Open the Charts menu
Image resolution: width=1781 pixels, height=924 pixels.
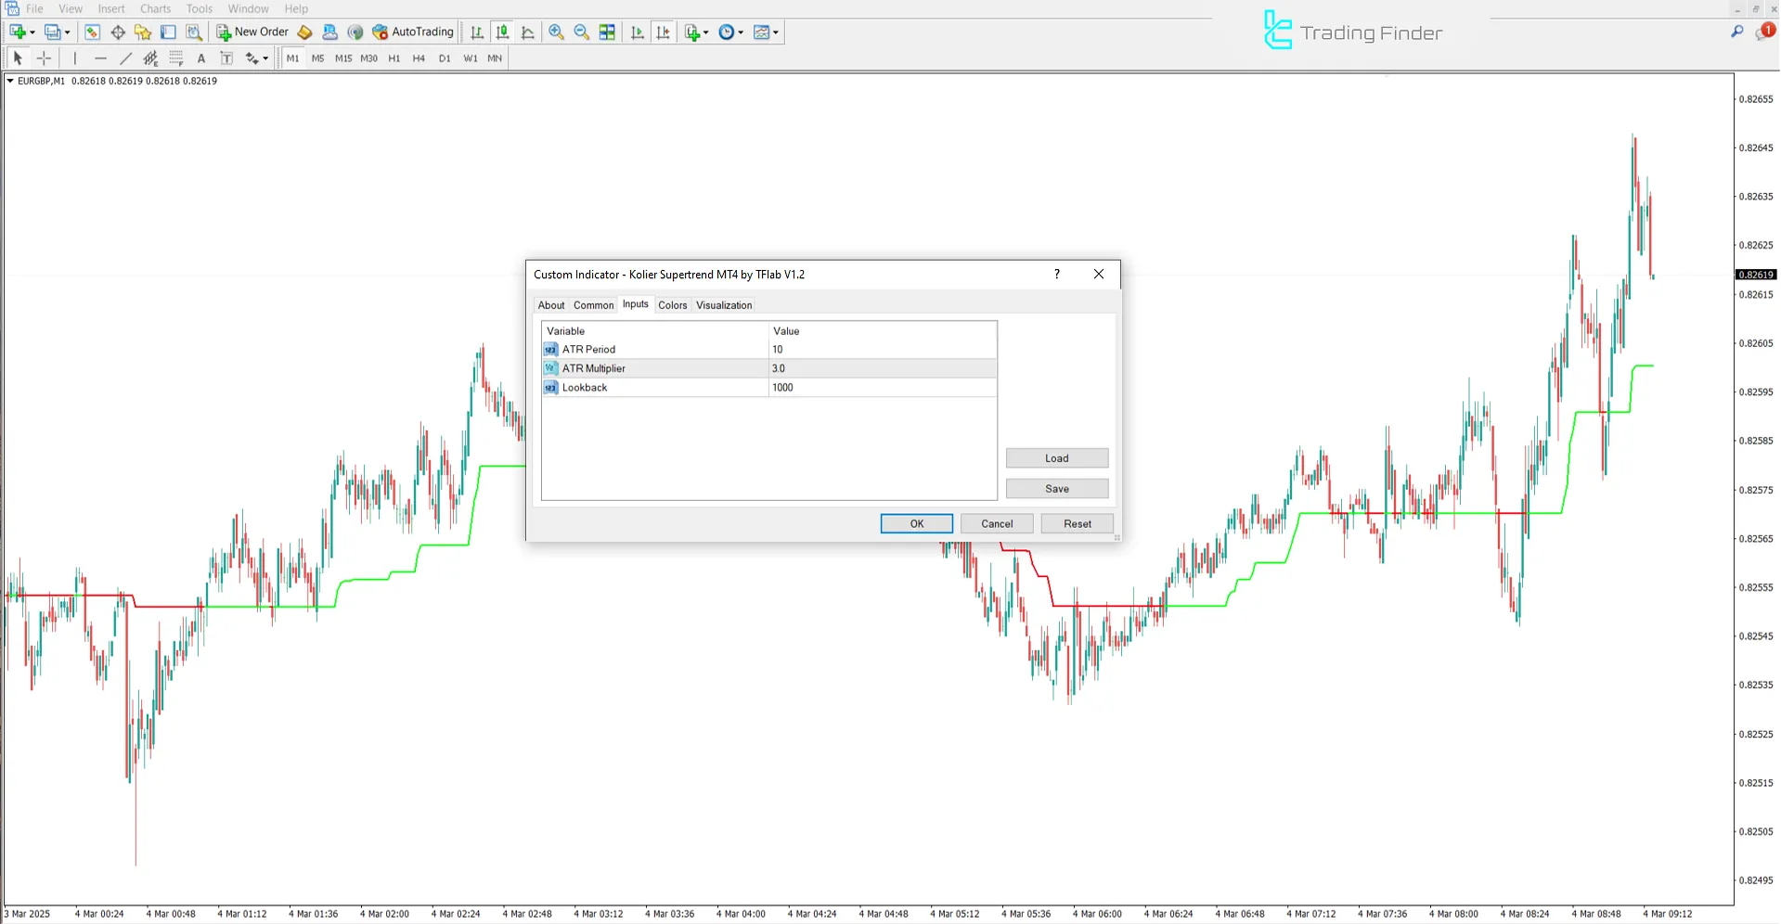coord(155,8)
